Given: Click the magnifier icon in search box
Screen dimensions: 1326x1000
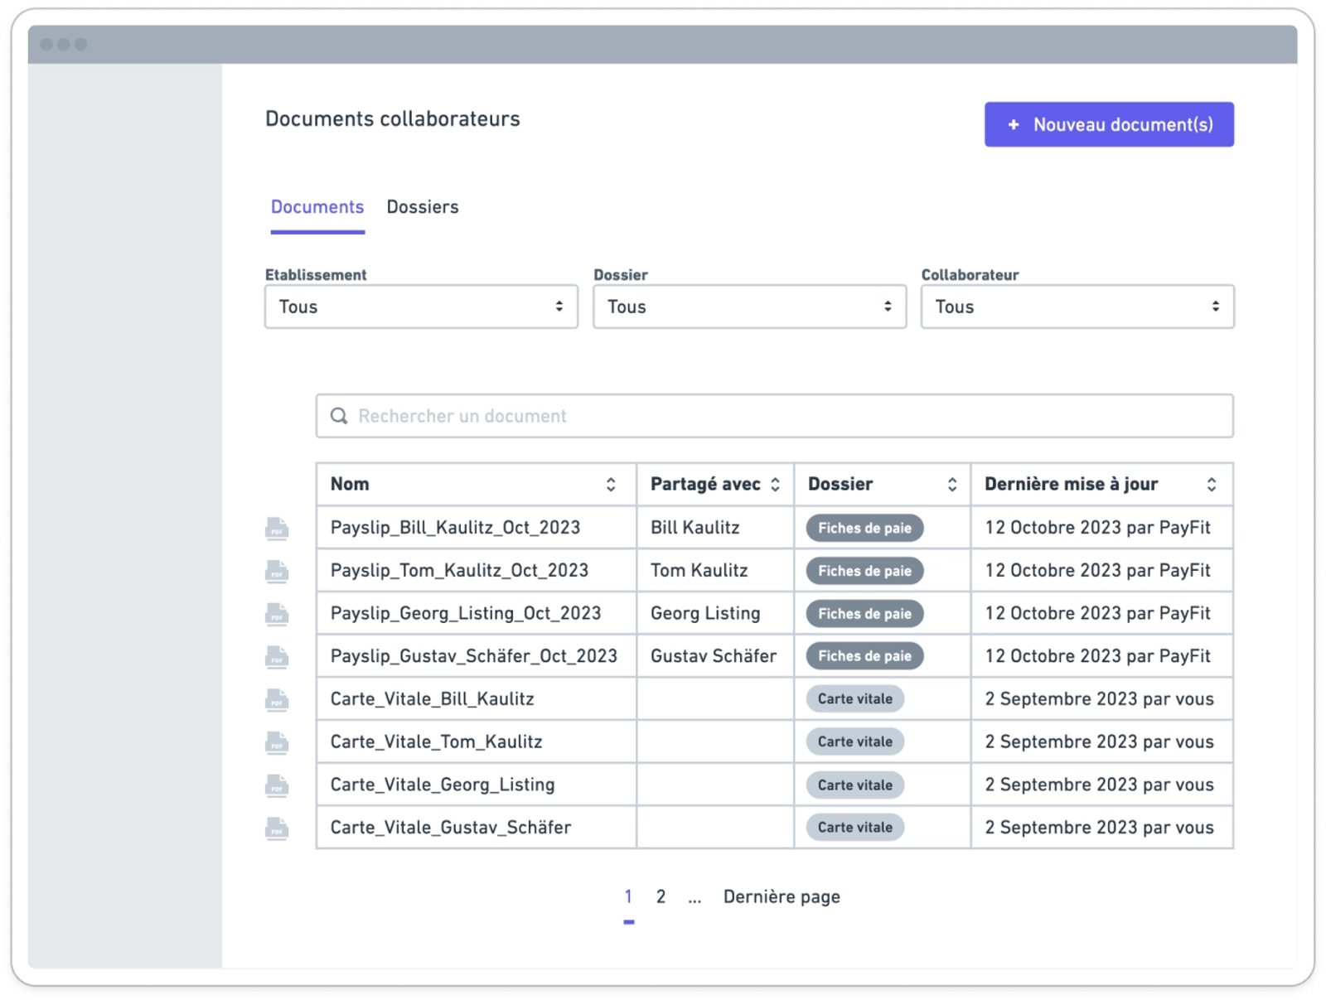Looking at the screenshot, I should (339, 416).
